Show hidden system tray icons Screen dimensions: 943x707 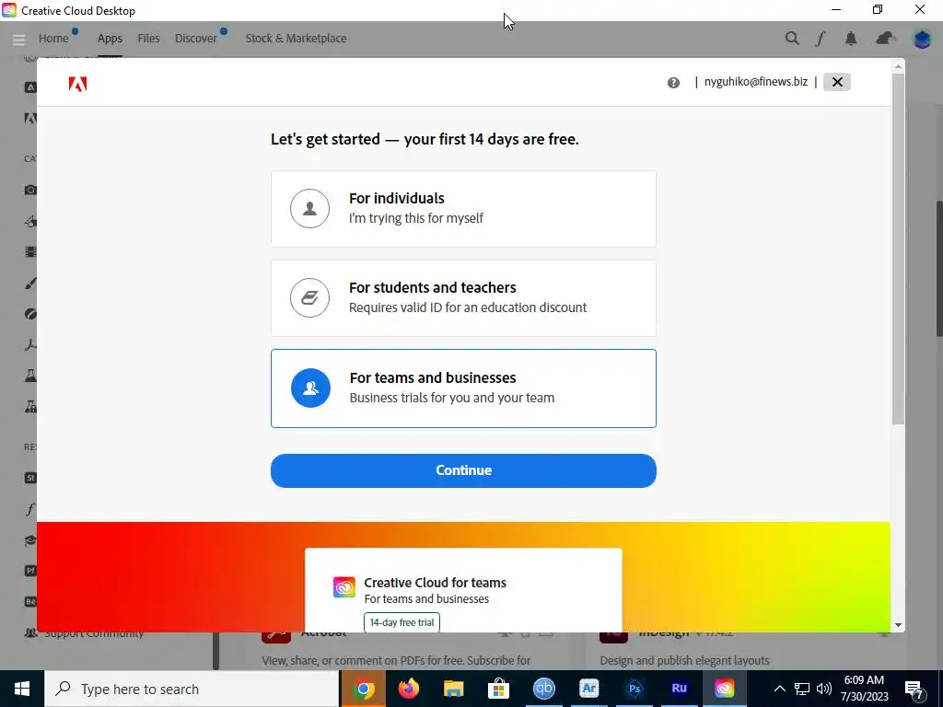[x=779, y=689]
